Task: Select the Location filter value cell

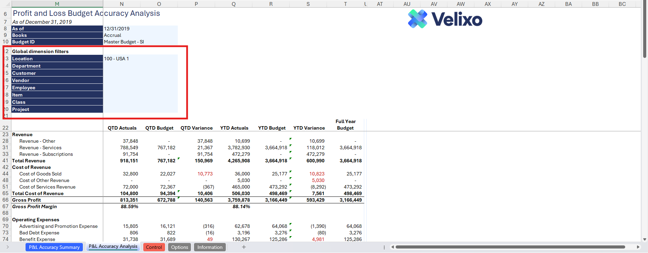Action: coord(140,59)
